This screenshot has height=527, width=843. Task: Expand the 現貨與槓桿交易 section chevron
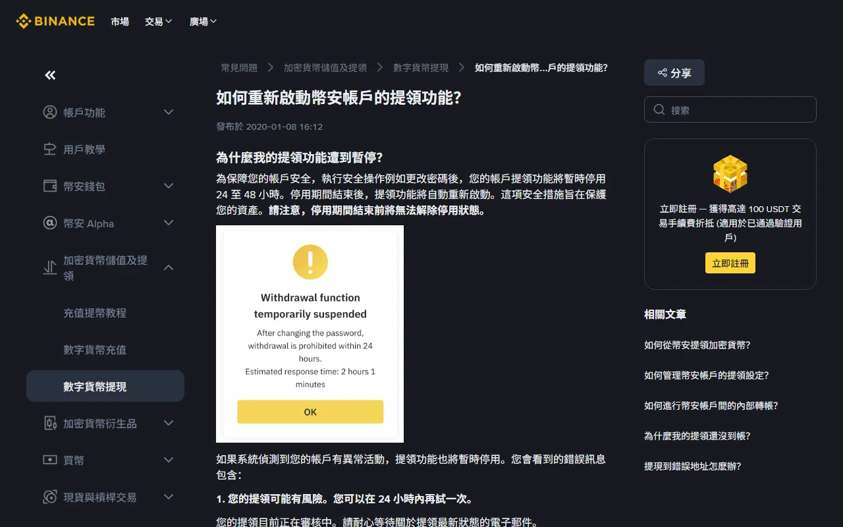[169, 497]
